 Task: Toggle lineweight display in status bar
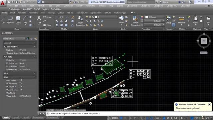(157, 118)
